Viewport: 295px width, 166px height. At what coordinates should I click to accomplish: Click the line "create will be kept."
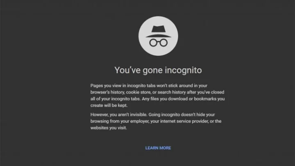coord(109,105)
